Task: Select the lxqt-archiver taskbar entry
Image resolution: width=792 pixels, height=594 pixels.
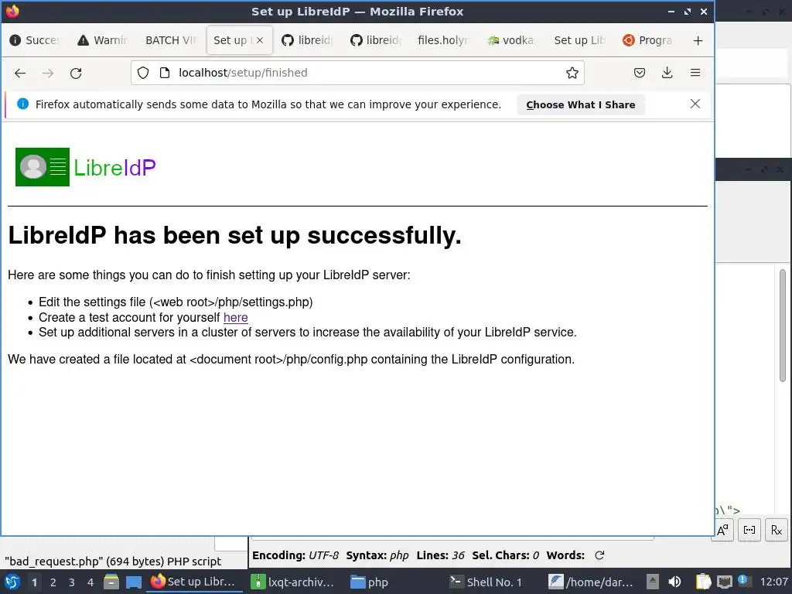Action: point(294,582)
